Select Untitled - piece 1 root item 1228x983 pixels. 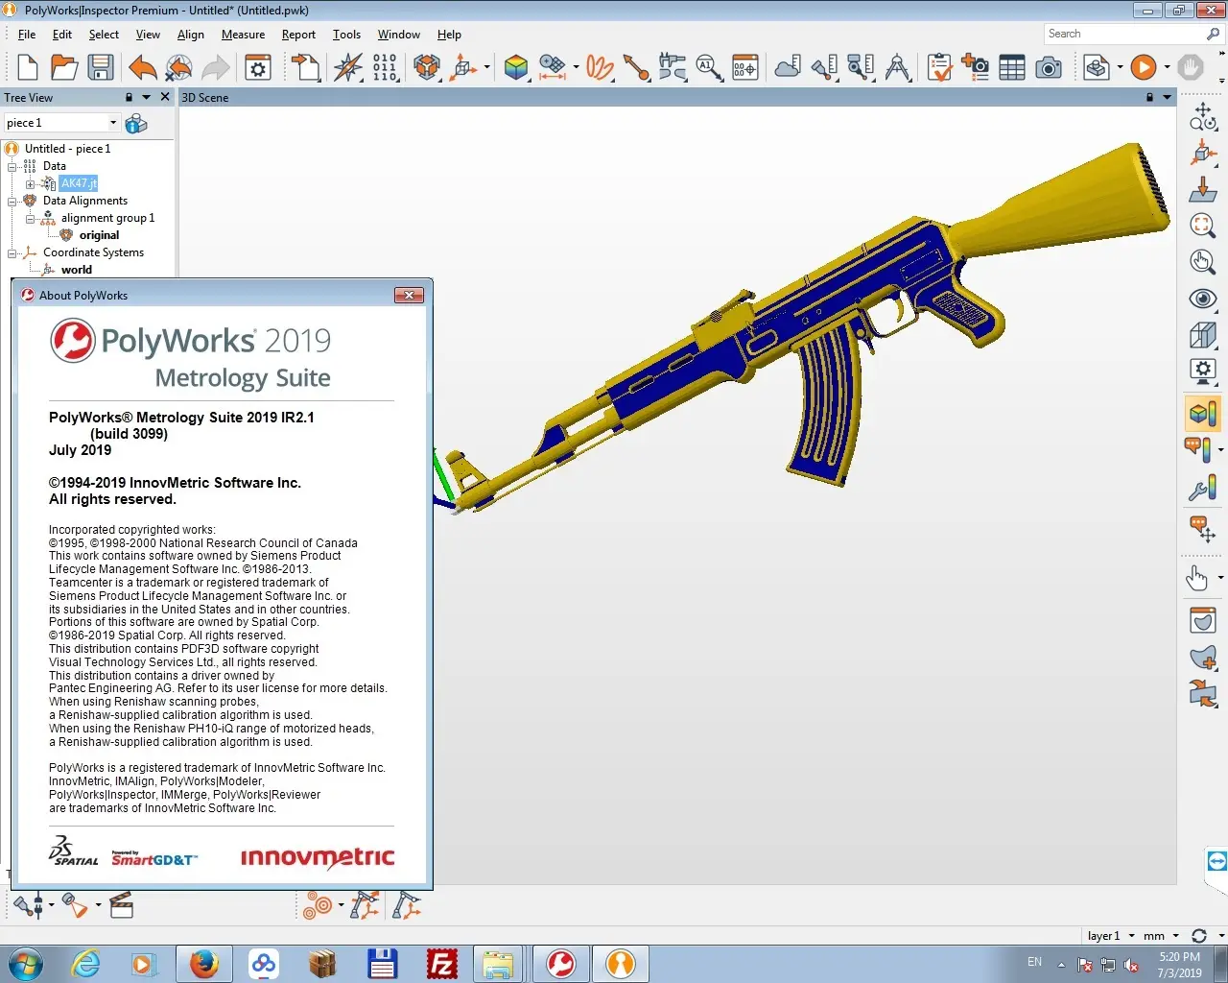coord(67,149)
